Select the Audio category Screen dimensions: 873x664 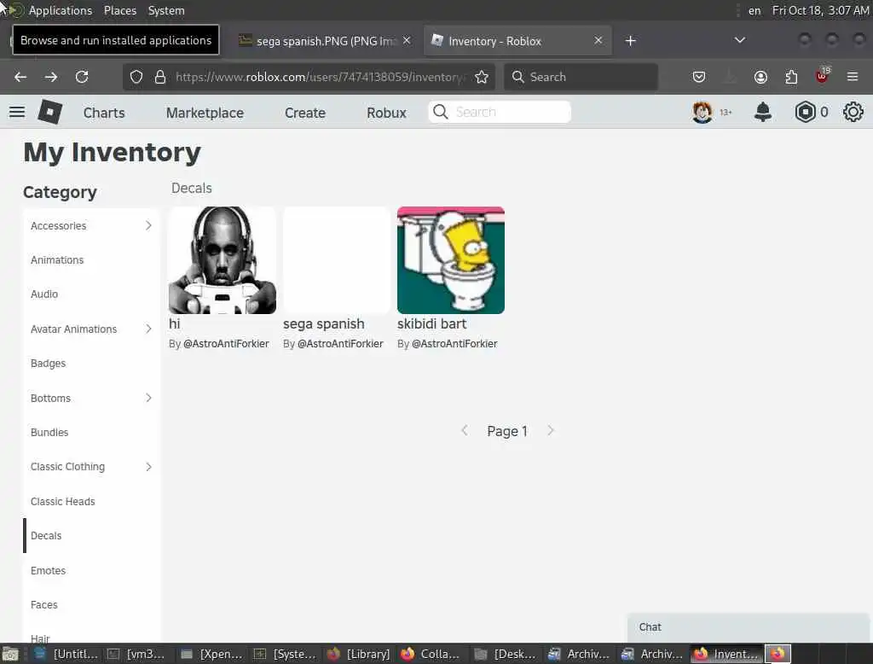coord(91,294)
